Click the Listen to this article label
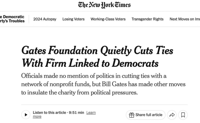Viewport: 200px width, 123px height. pos(49,113)
